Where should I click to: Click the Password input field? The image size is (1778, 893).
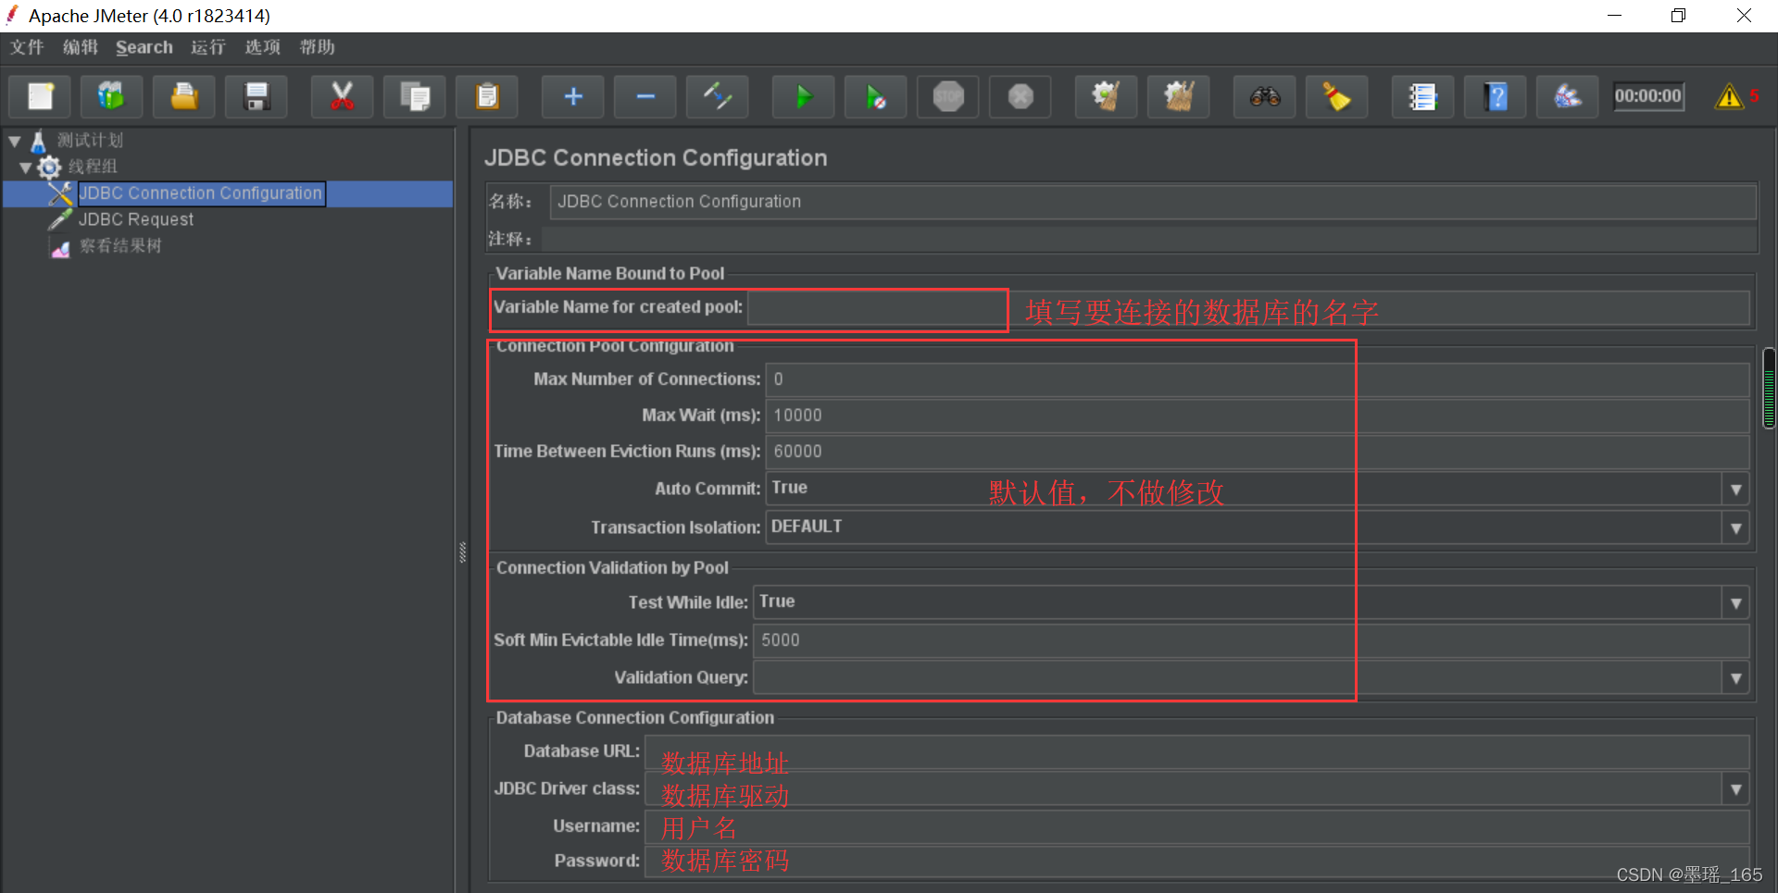pyautogui.click(x=1197, y=862)
